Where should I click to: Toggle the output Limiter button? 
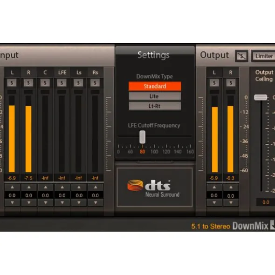[264, 56]
